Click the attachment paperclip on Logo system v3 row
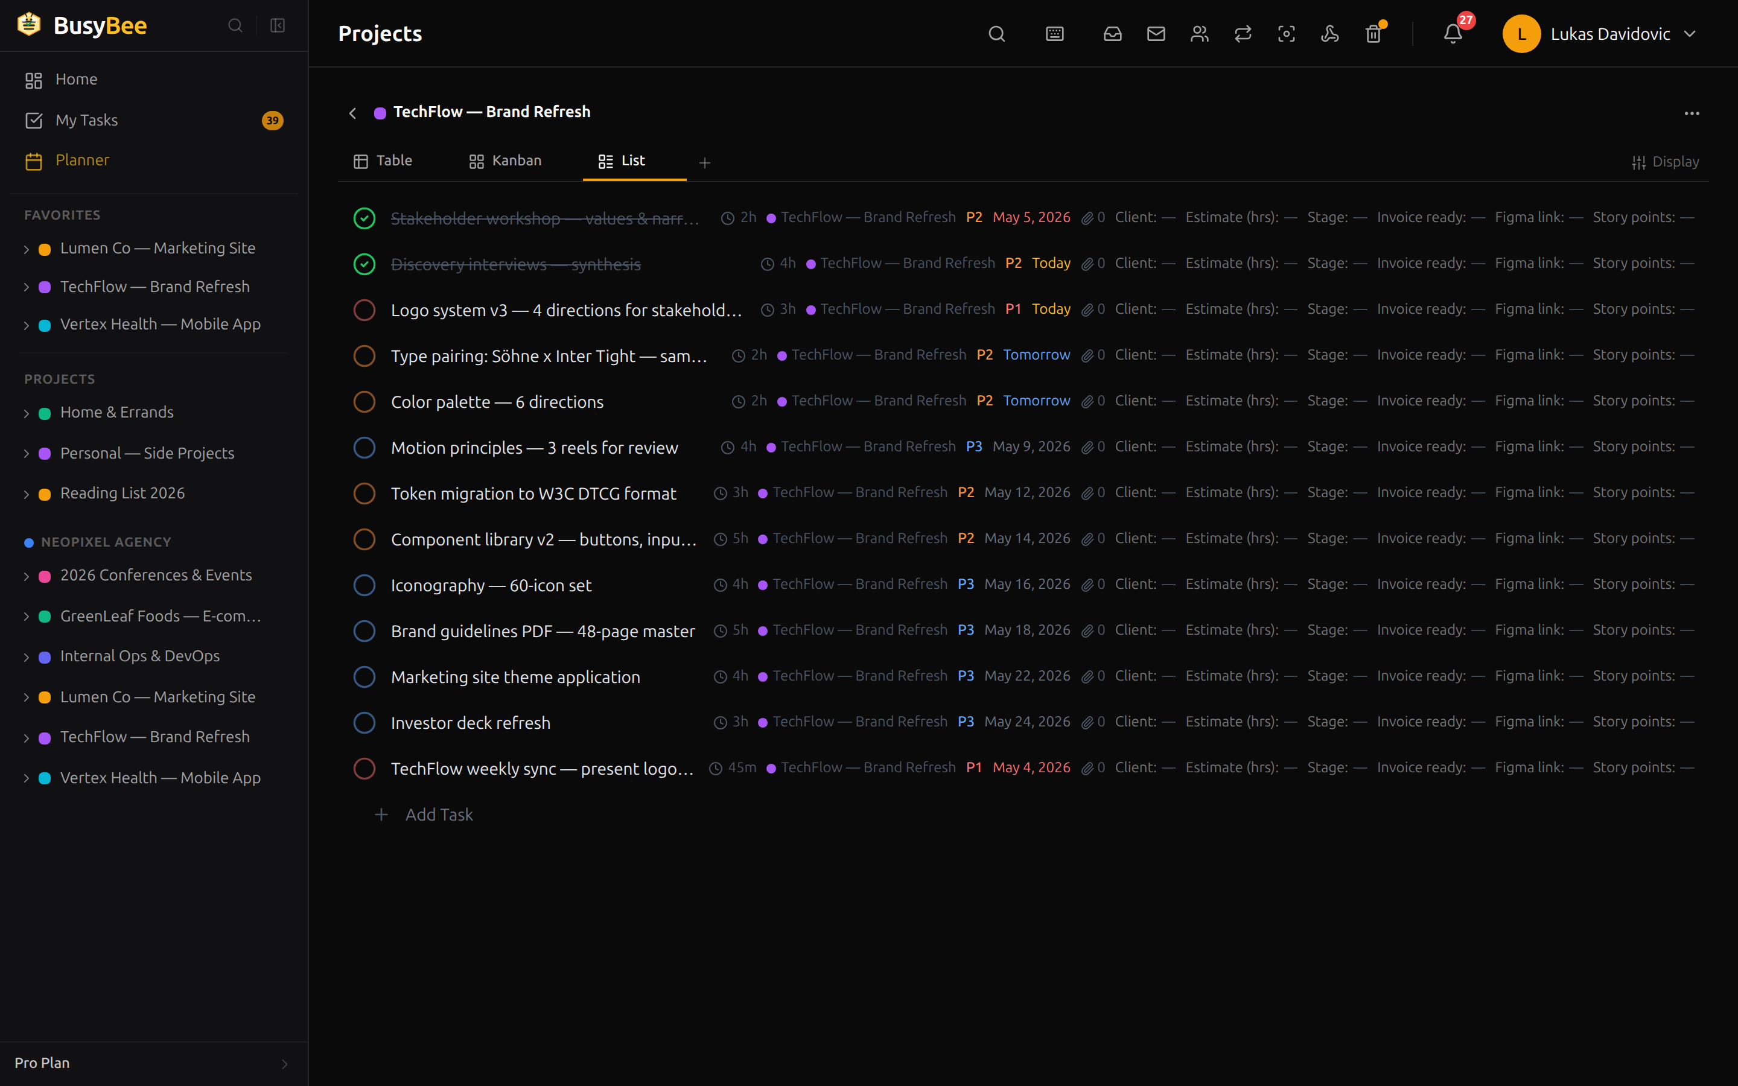This screenshot has width=1738, height=1086. (1087, 310)
